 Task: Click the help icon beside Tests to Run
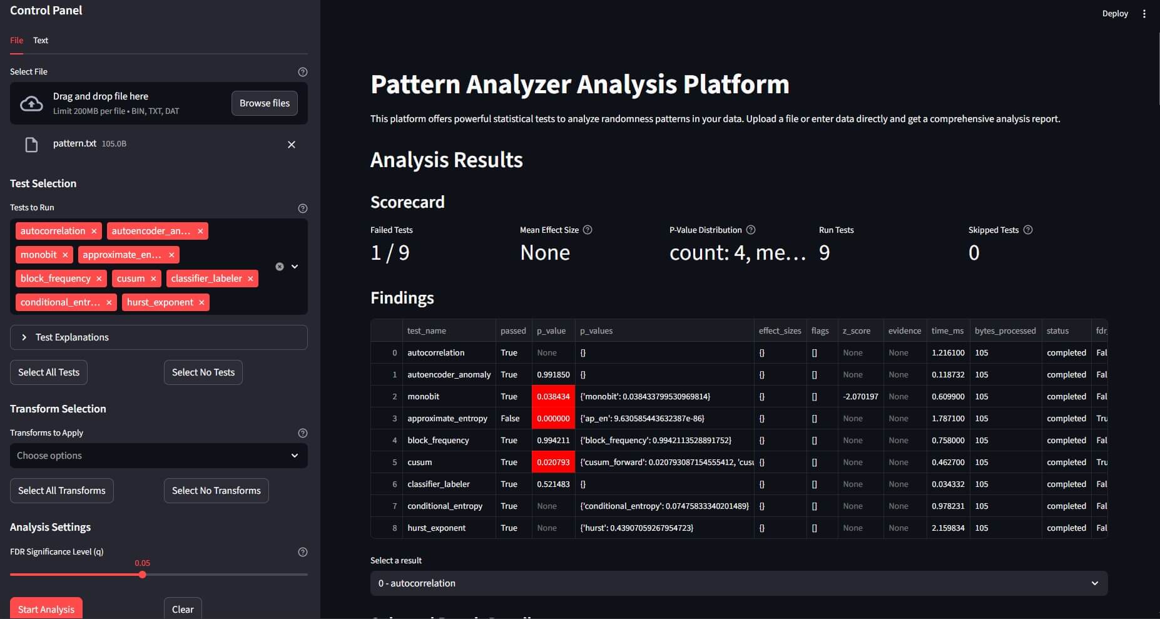pyautogui.click(x=303, y=208)
